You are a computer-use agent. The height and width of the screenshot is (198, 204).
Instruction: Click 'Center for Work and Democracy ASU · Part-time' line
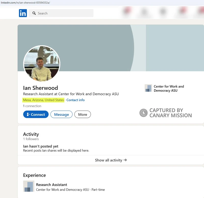70,190
